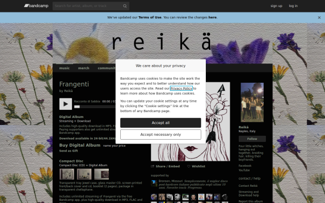Open the Facebook link
This screenshot has width=325, height=203.
click(245, 166)
